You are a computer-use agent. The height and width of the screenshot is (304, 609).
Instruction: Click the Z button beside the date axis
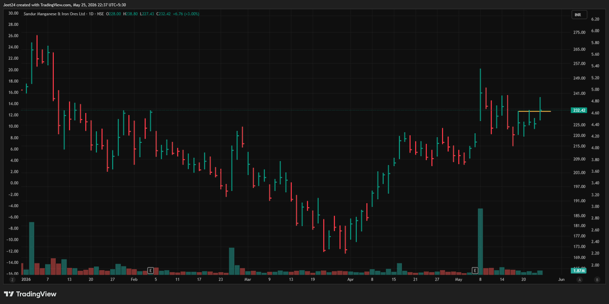[x=11, y=279]
